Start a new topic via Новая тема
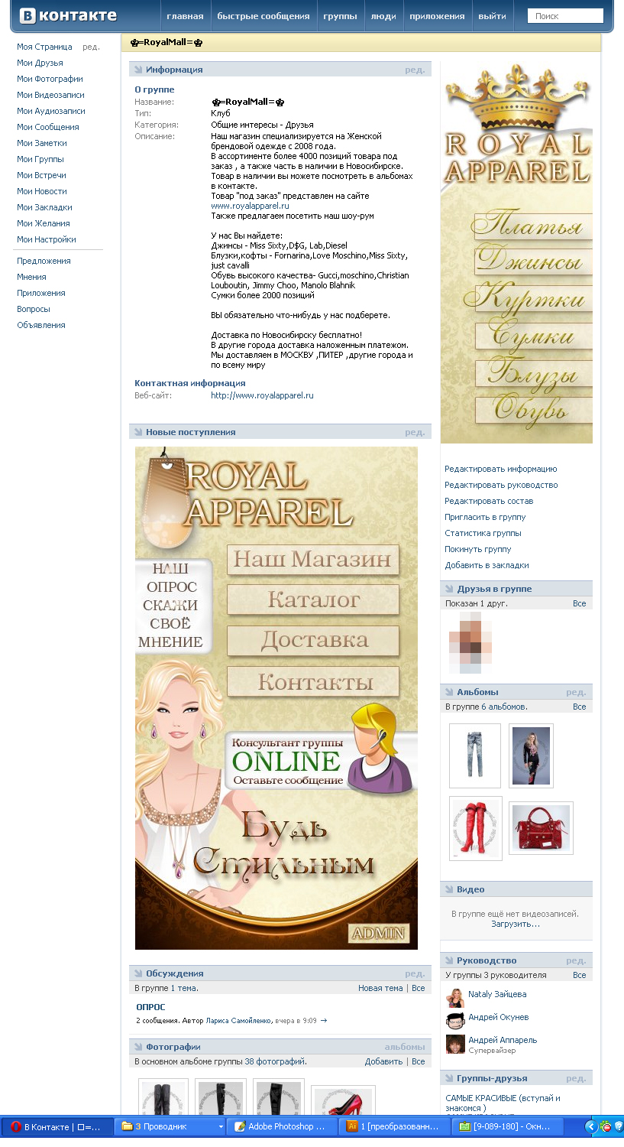 point(380,988)
